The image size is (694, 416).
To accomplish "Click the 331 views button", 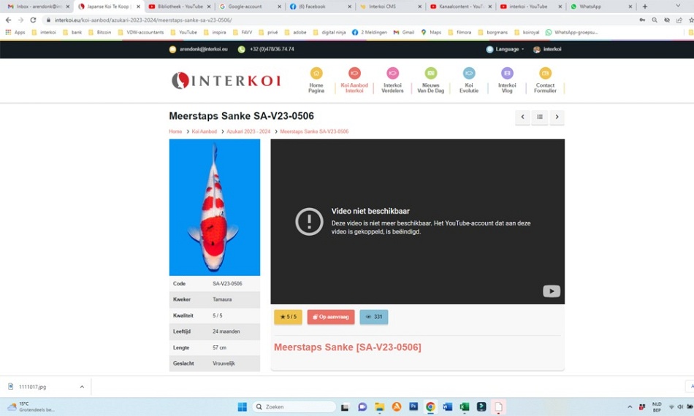I will [x=373, y=317].
